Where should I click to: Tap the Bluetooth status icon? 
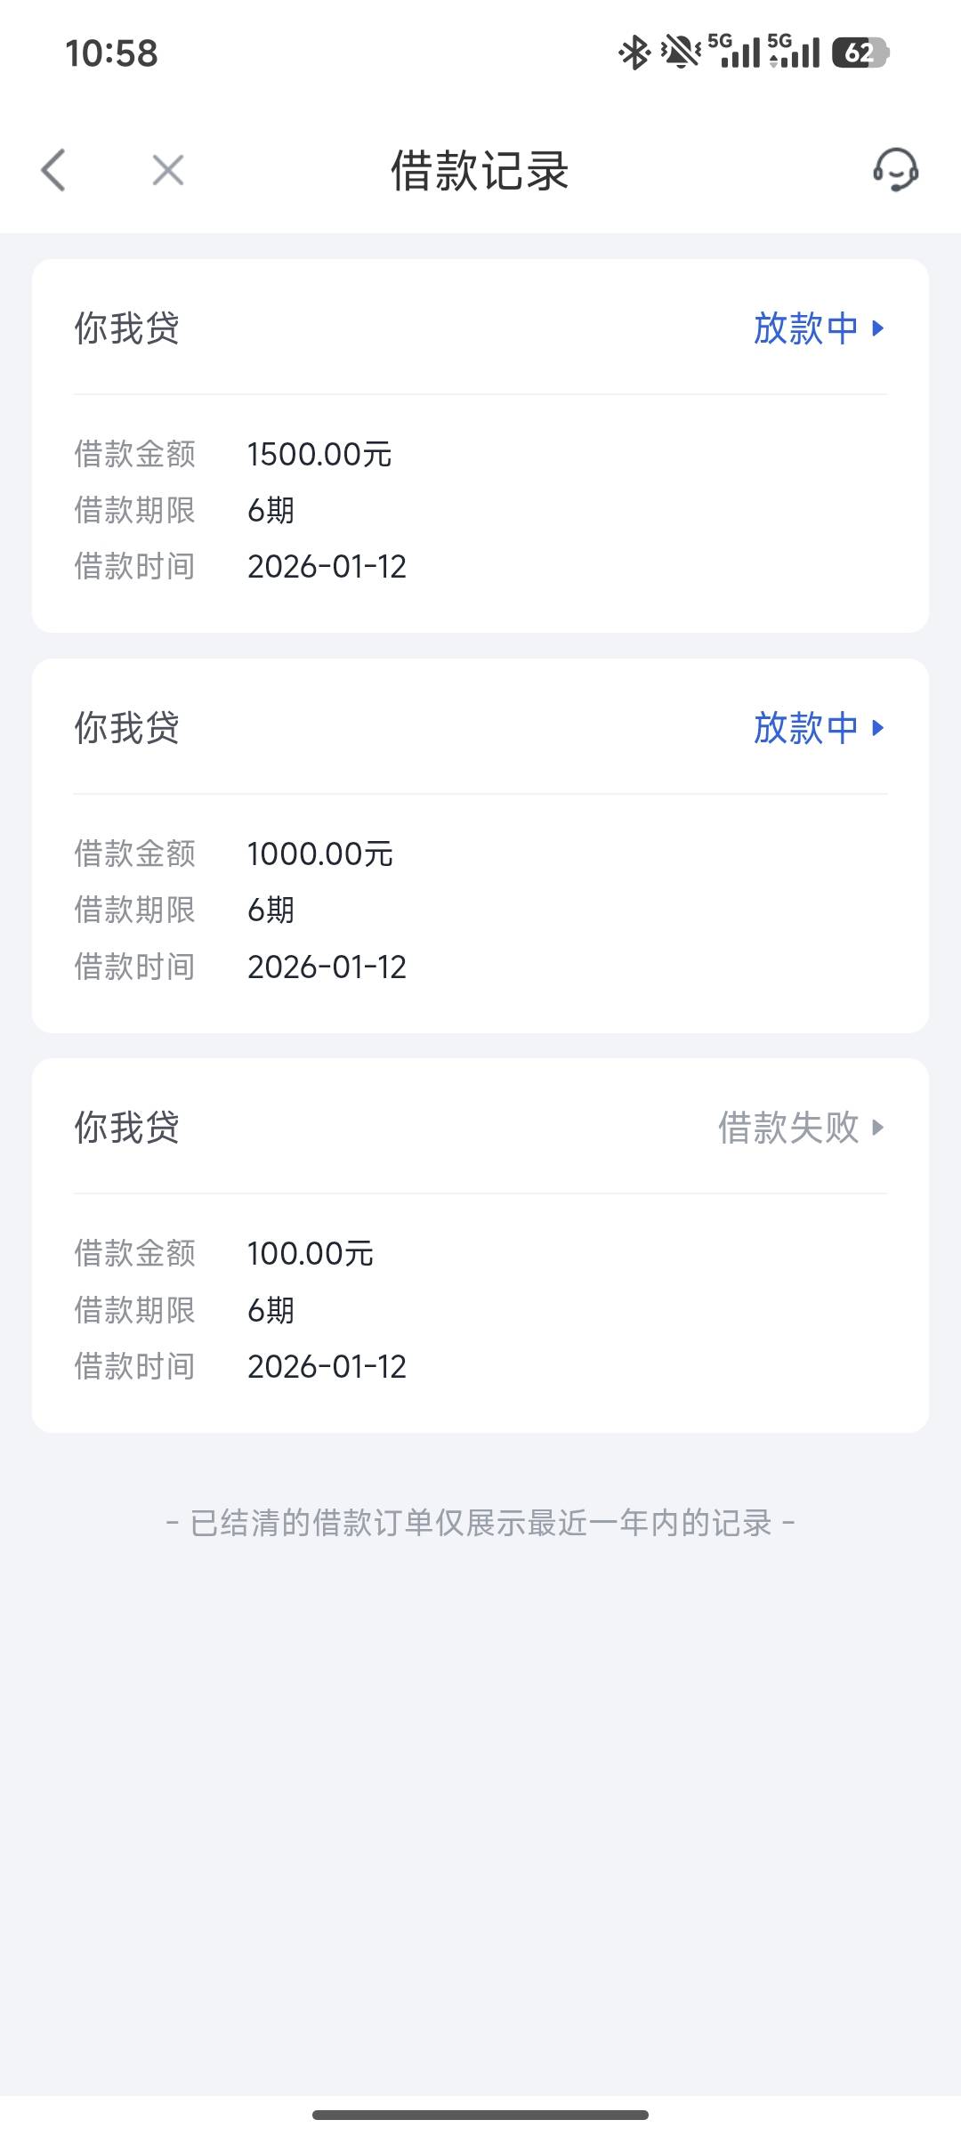coord(634,53)
